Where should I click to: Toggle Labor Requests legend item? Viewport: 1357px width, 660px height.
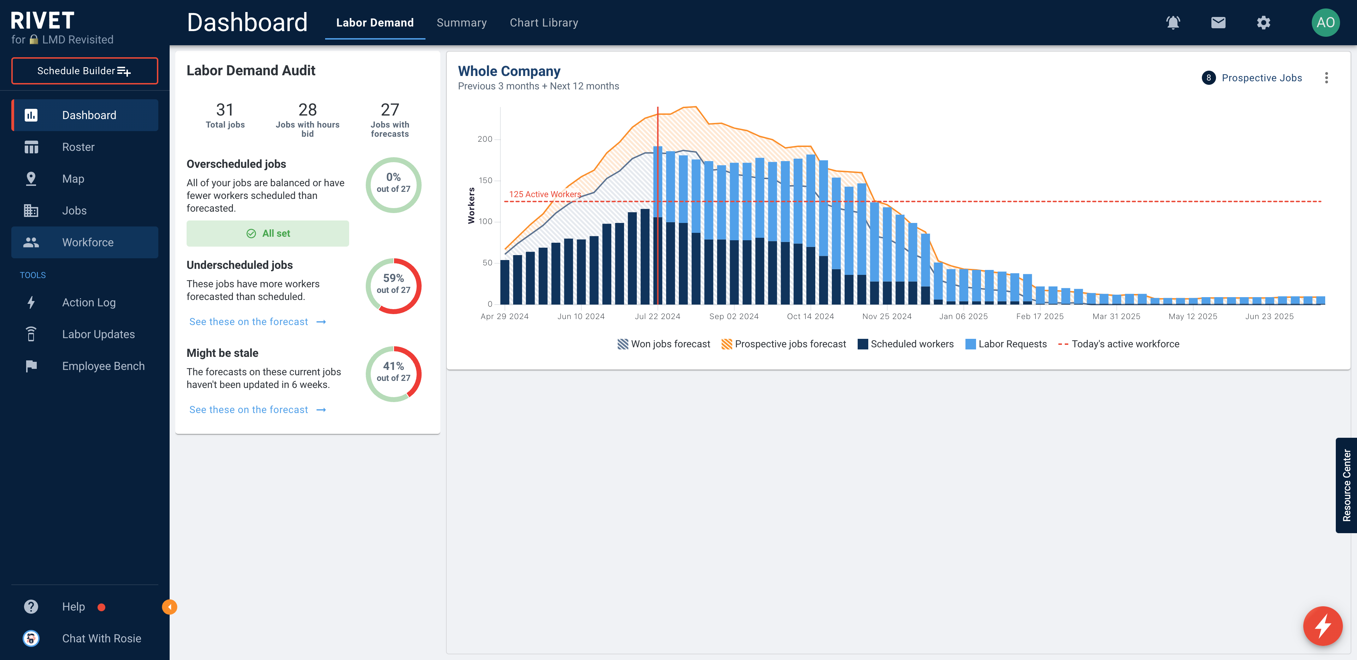pos(1006,344)
